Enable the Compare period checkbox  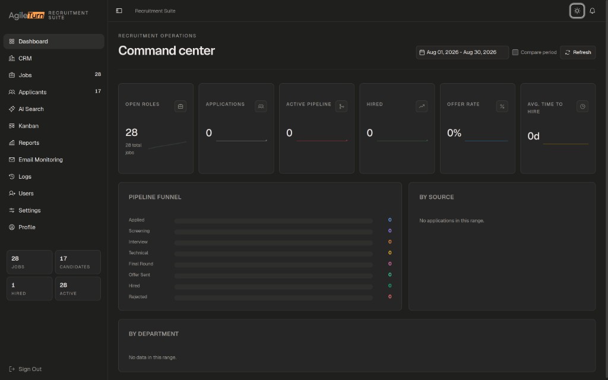click(515, 52)
